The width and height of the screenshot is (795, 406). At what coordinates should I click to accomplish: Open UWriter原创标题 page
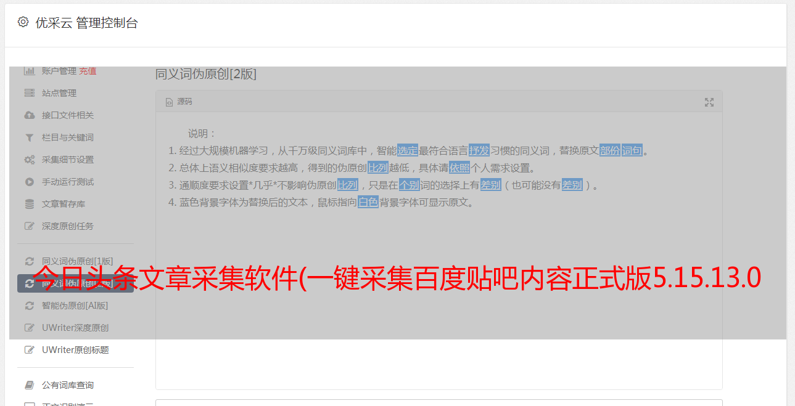pos(75,350)
